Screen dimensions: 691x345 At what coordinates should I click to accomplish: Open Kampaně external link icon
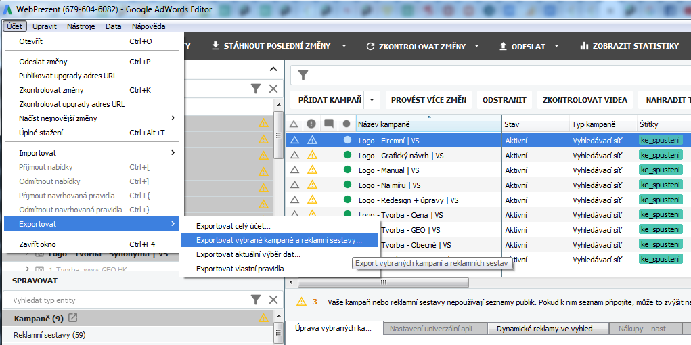pyautogui.click(x=74, y=317)
